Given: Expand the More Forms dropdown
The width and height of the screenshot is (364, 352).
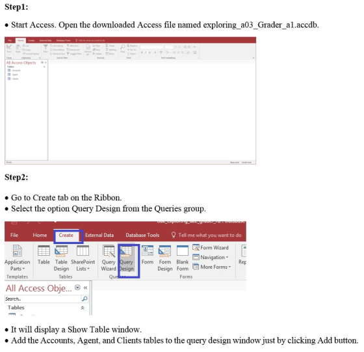Looking at the screenshot, I should point(212,267).
